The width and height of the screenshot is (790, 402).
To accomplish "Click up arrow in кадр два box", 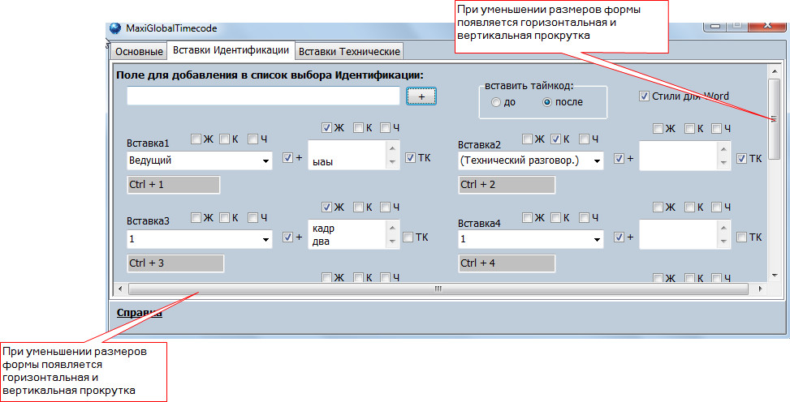I will click(x=392, y=228).
